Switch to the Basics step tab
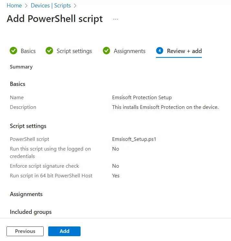The image size is (231, 241). (x=28, y=51)
